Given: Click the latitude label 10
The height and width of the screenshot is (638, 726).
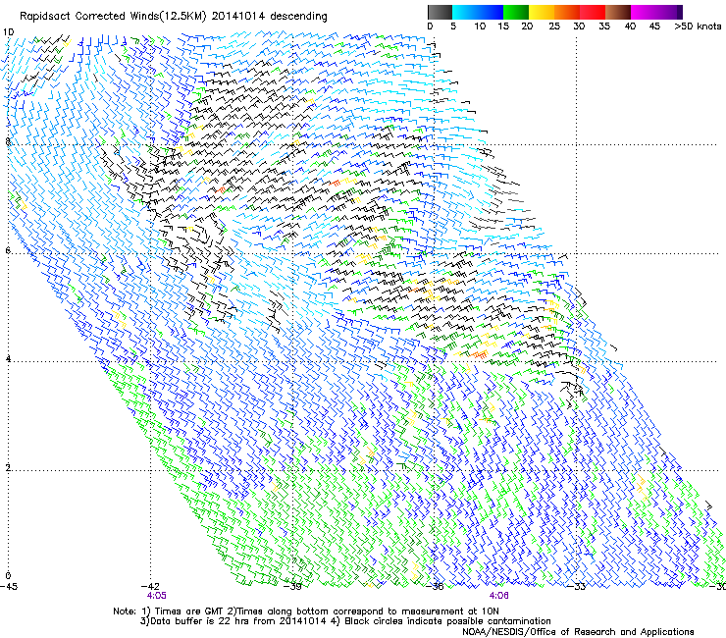Looking at the screenshot, I should (8, 32).
